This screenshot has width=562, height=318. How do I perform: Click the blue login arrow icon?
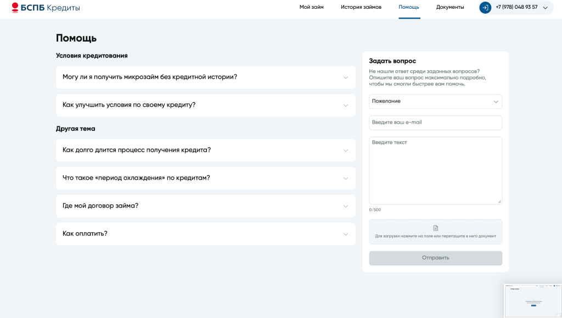coord(485,8)
